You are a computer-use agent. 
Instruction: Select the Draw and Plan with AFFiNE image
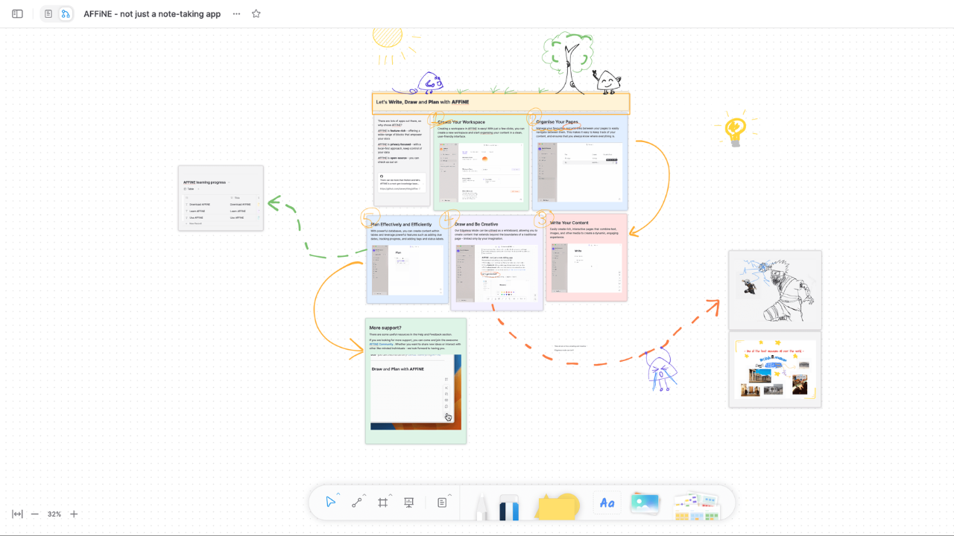point(416,392)
